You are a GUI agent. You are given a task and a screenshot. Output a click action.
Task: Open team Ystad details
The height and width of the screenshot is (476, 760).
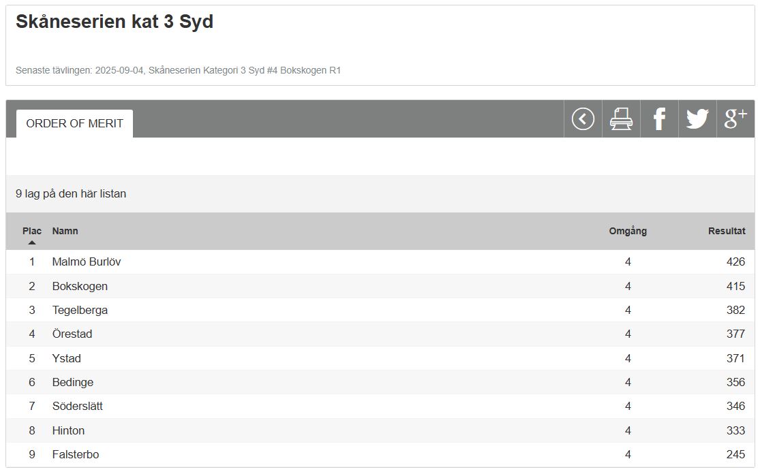click(x=67, y=358)
